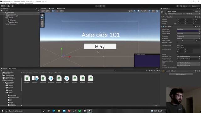Toggle the Main Camera active checkbox
The image size is (201, 113).
pos(166,11)
